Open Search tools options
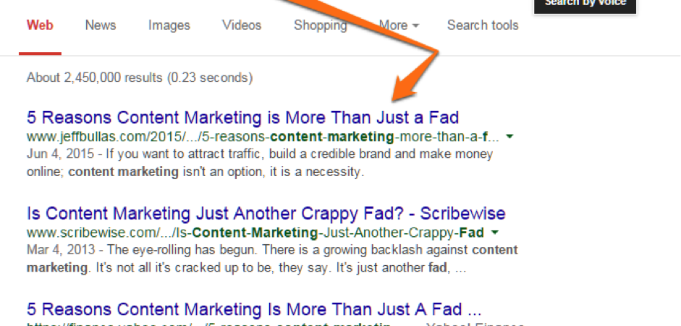 tap(483, 25)
